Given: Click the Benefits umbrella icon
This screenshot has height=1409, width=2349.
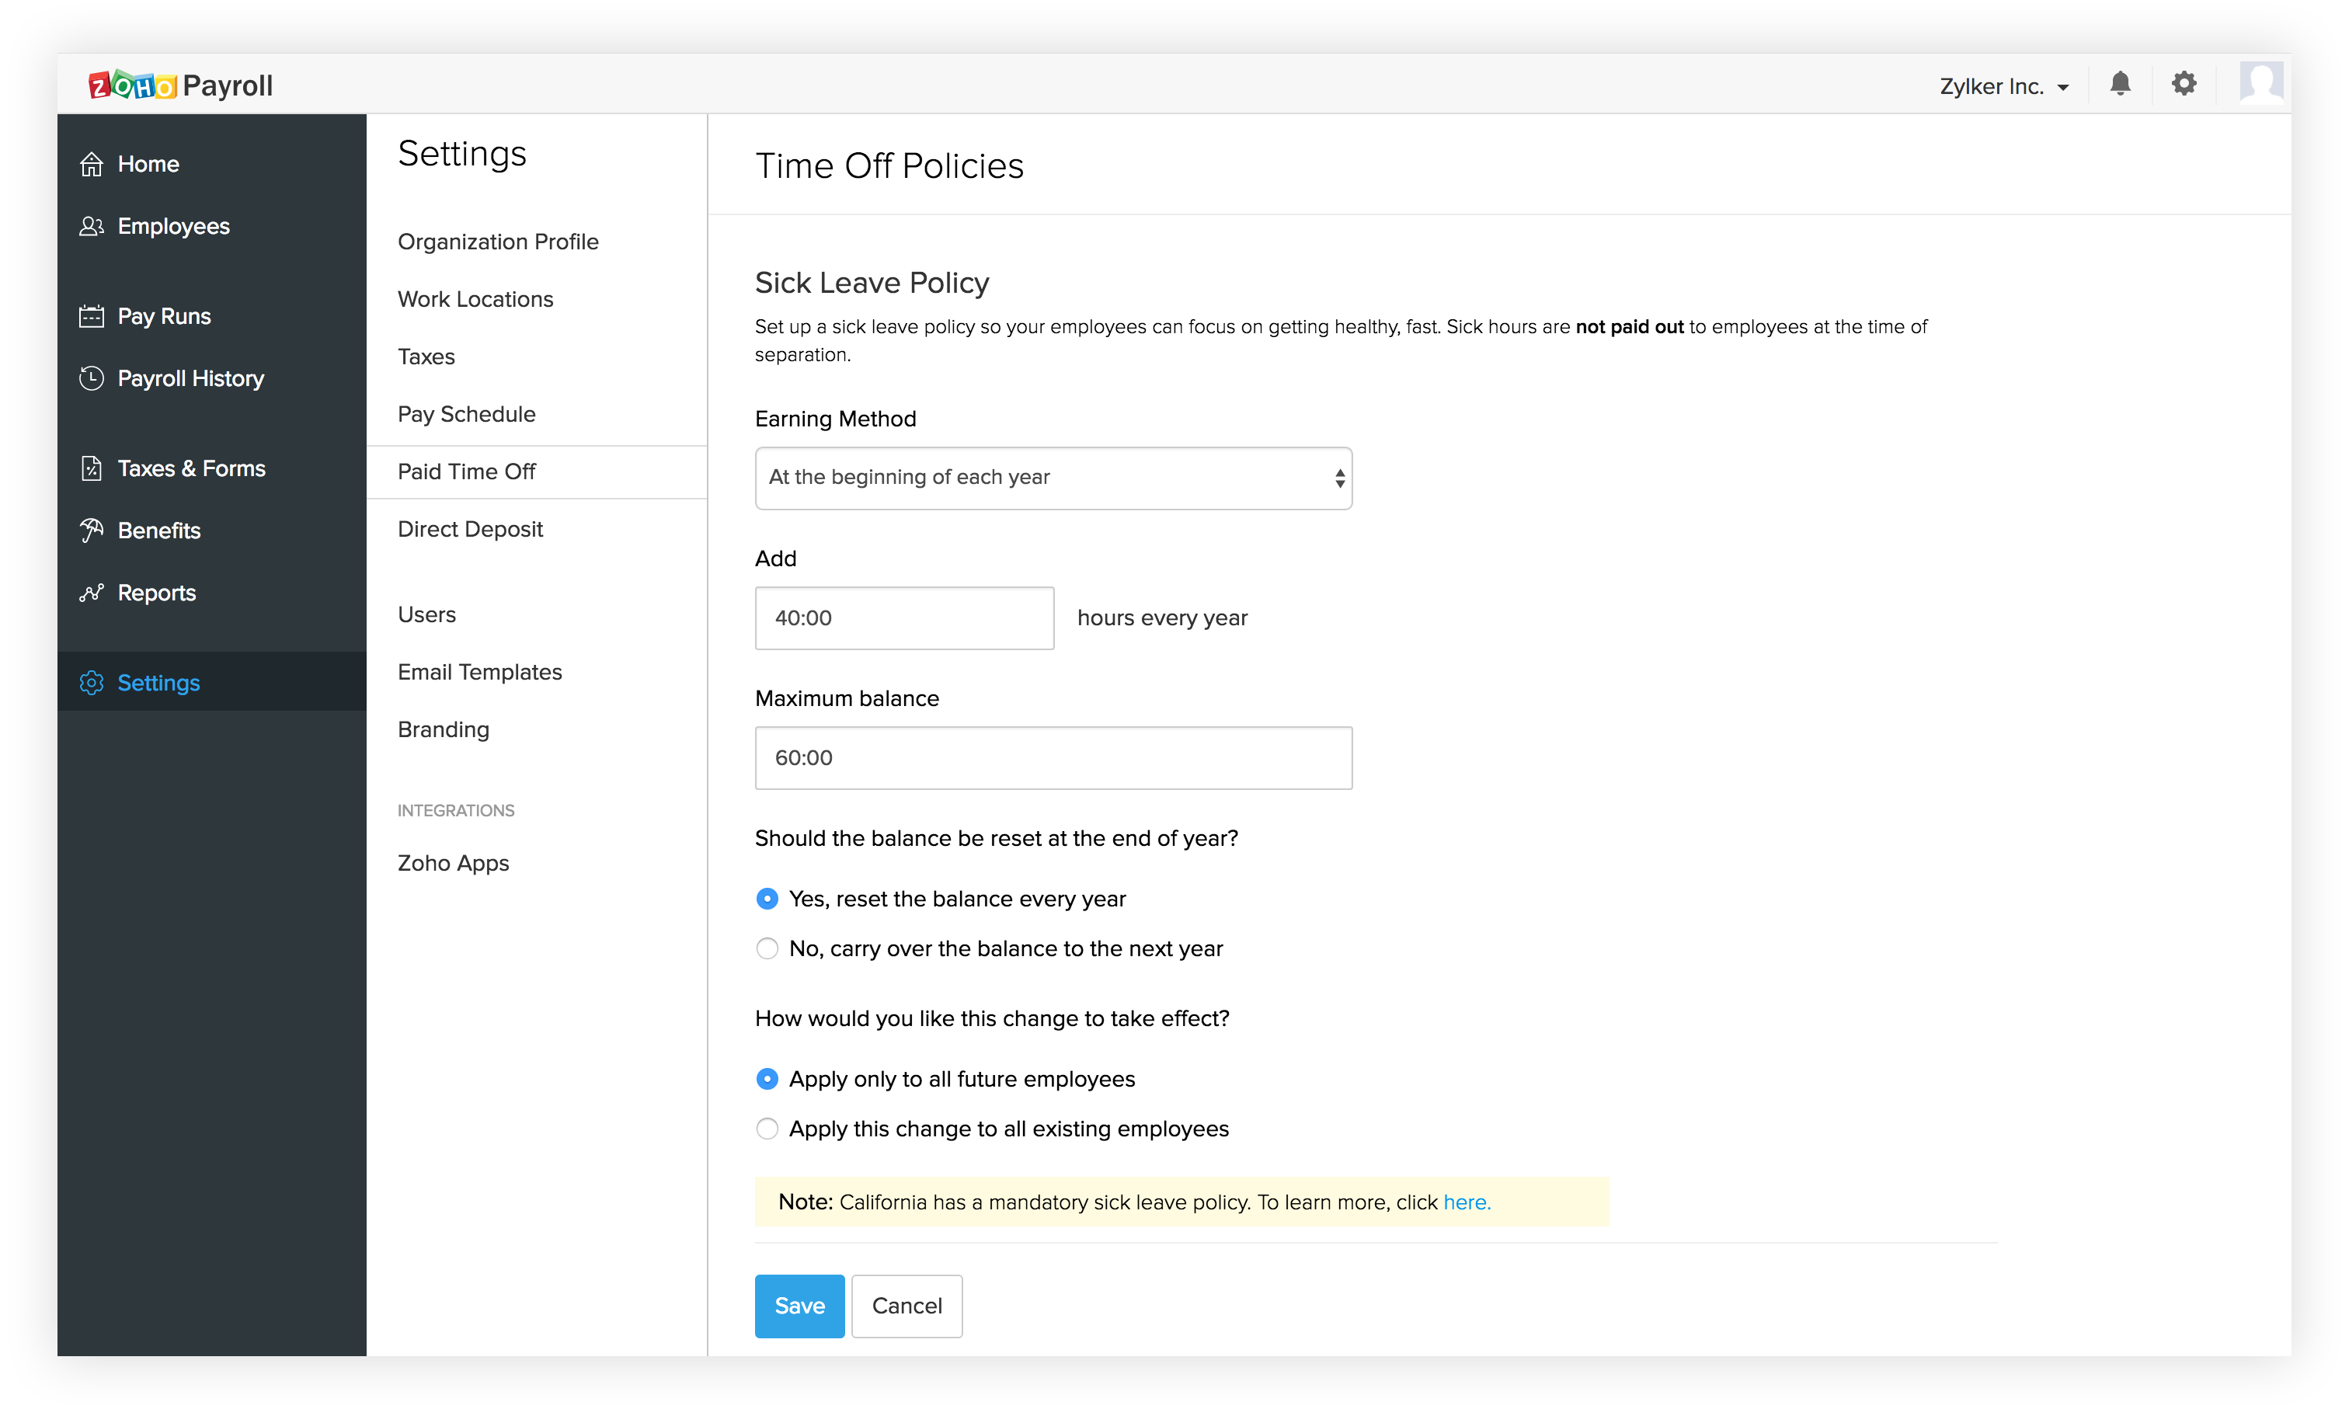Looking at the screenshot, I should pos(91,530).
